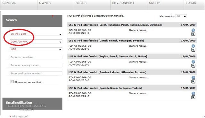Click the Email notification panel header

(x=32, y=104)
